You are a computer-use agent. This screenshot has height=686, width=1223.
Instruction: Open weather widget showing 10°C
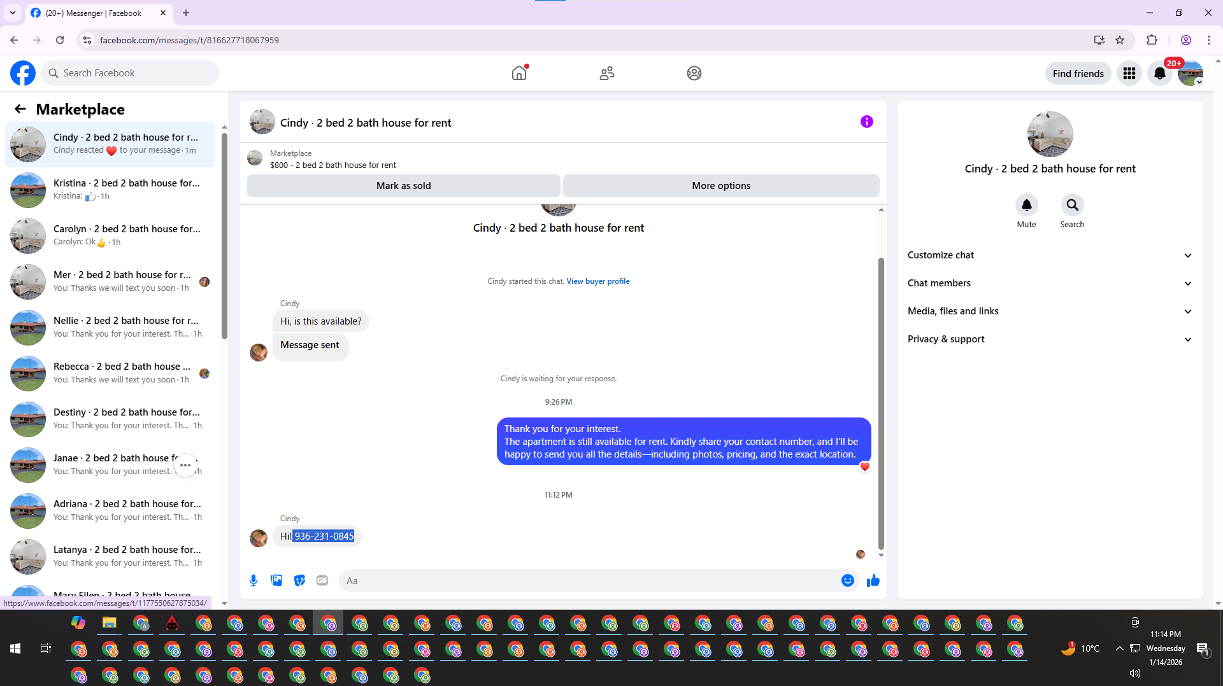1080,648
